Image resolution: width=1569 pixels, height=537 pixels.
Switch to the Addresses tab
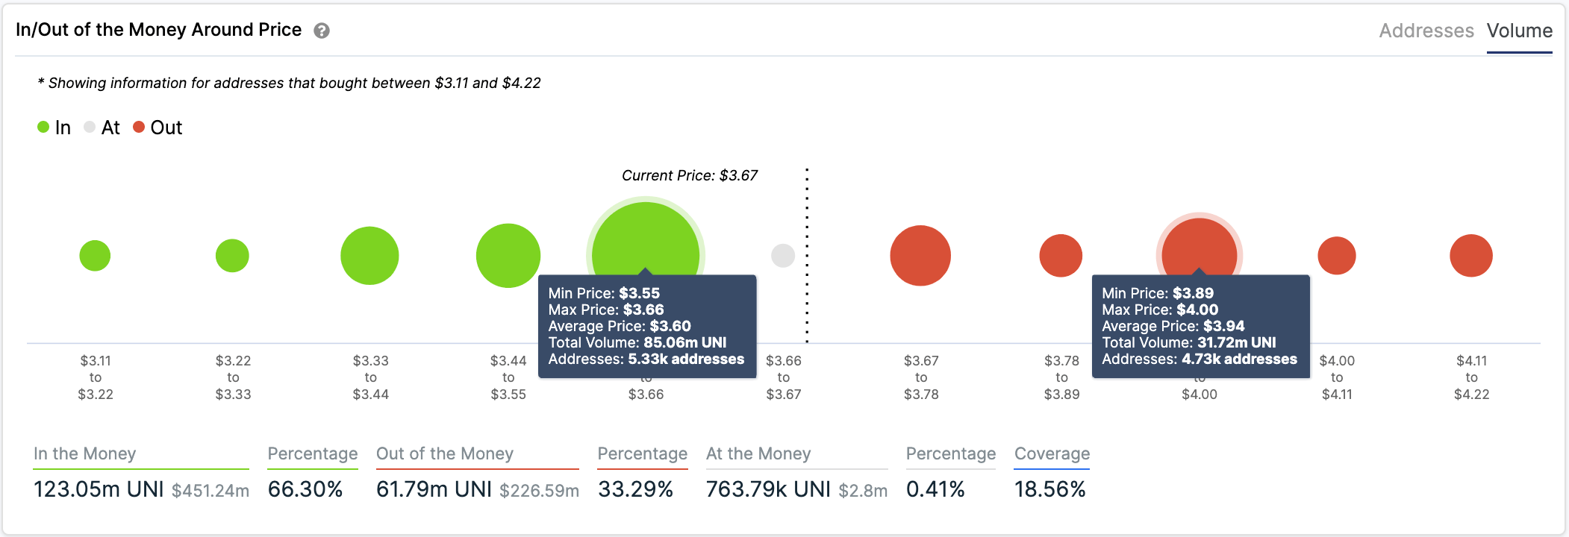coord(1426,31)
